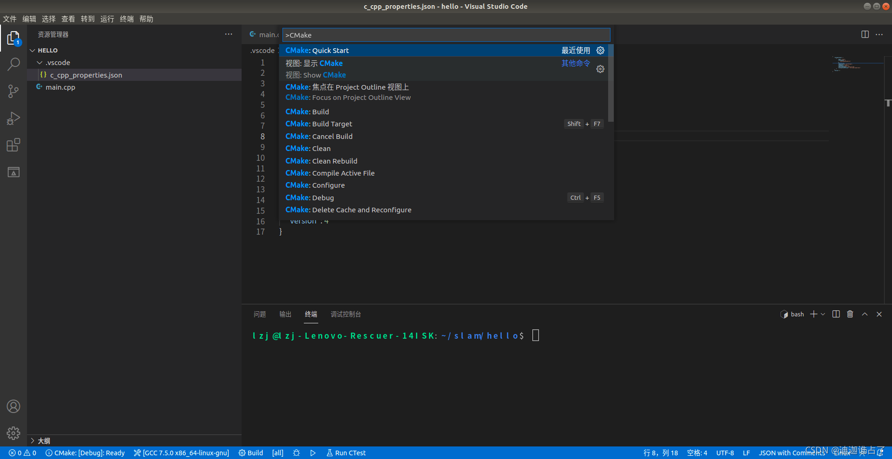Open the 文件 menu
892x459 pixels.
tap(10, 19)
